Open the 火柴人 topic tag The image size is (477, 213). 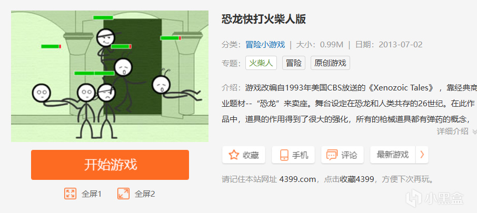click(x=261, y=63)
